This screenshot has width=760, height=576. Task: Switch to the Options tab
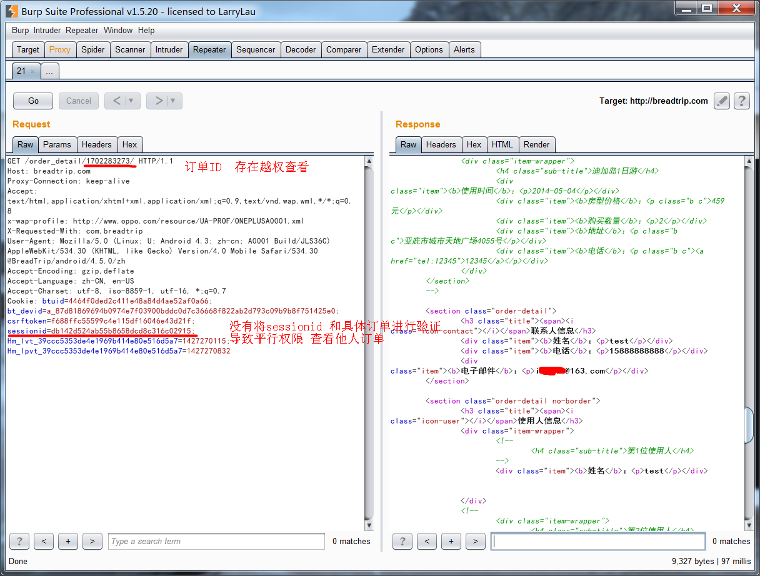pos(429,49)
